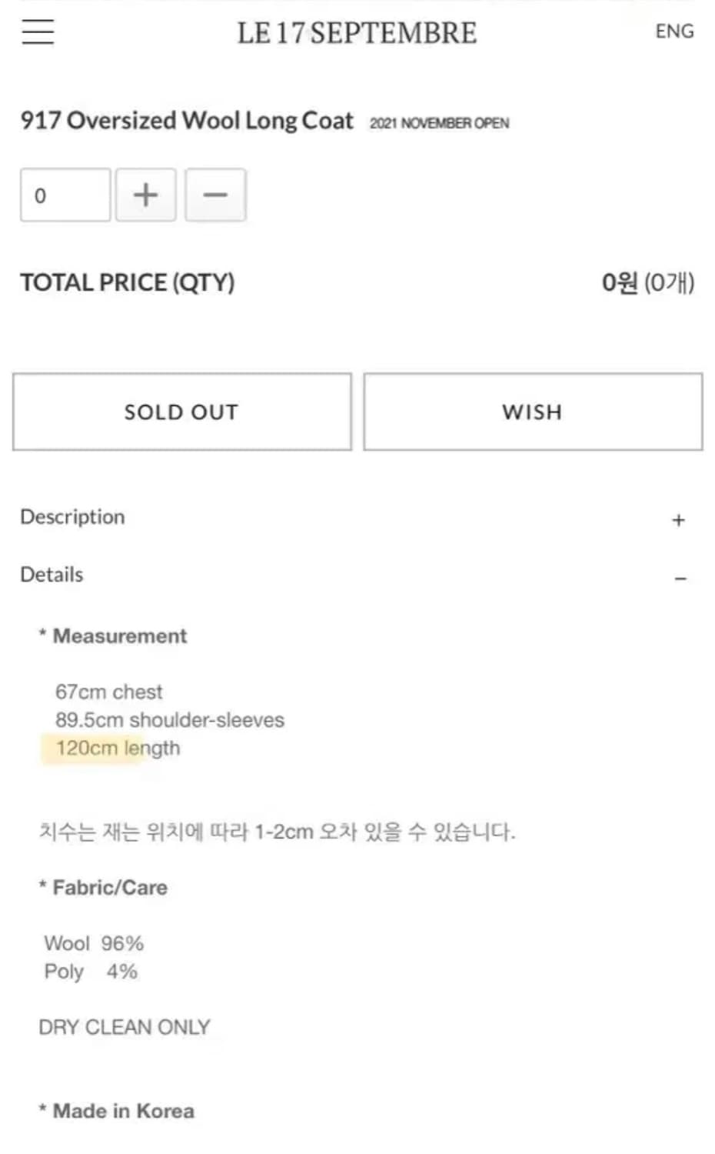Expand Description using its plus icon
Screen dimensions: 715x1154
pos(678,521)
